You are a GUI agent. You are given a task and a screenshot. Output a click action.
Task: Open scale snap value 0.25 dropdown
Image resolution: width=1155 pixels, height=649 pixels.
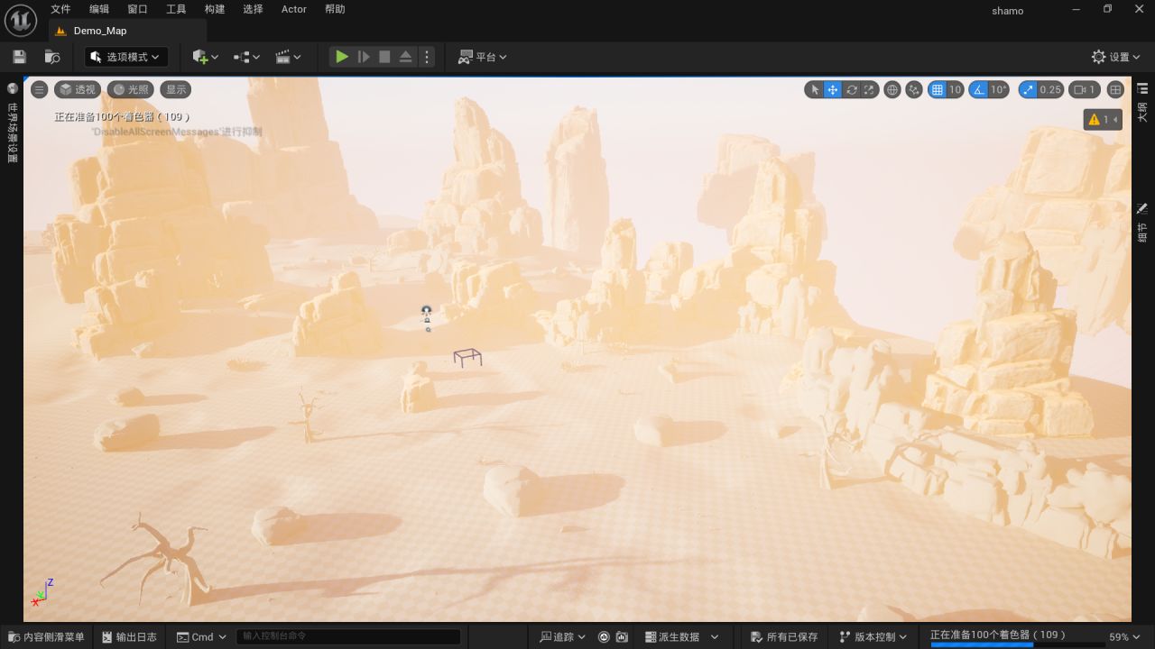[1050, 89]
